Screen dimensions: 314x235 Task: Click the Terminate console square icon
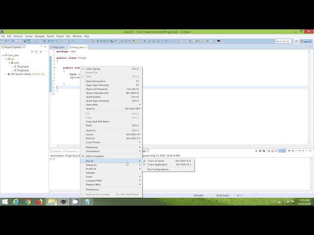coord(256,151)
